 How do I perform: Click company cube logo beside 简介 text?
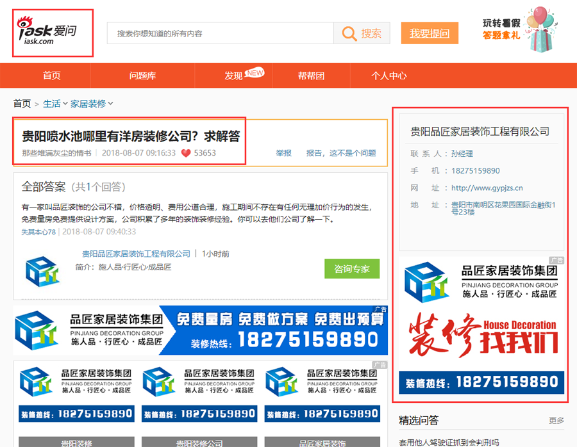[x=42, y=272]
